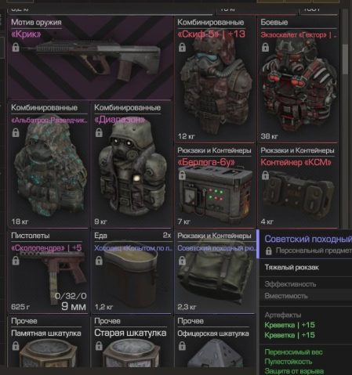The image size is (352, 375).
Task: Select the «Крик» weapon skin item
Action: point(90,58)
